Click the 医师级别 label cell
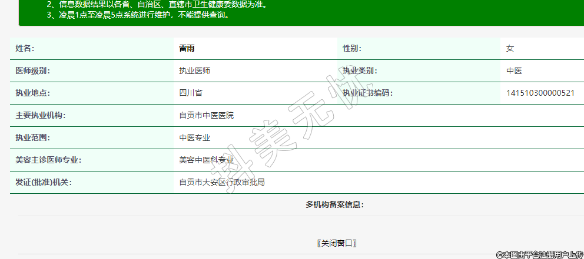Screen dimensions: 584x259 [32, 71]
